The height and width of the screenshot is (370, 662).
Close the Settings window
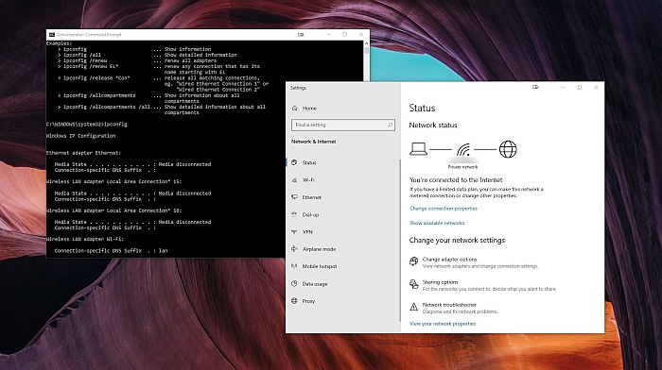click(x=596, y=87)
